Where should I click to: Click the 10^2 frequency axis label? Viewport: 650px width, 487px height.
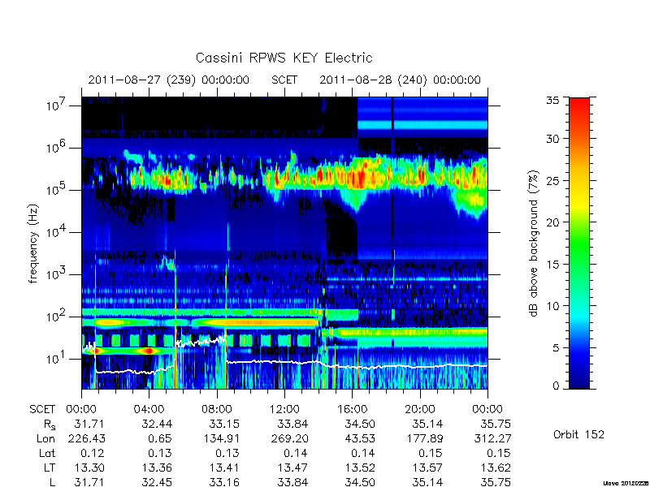click(54, 317)
